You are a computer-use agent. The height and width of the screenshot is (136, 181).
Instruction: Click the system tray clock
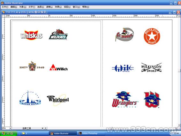coord(176,133)
